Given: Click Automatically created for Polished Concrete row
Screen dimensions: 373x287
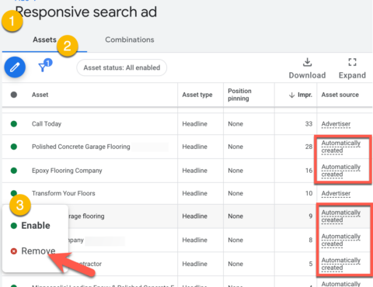Looking at the screenshot, I should click(x=341, y=147).
